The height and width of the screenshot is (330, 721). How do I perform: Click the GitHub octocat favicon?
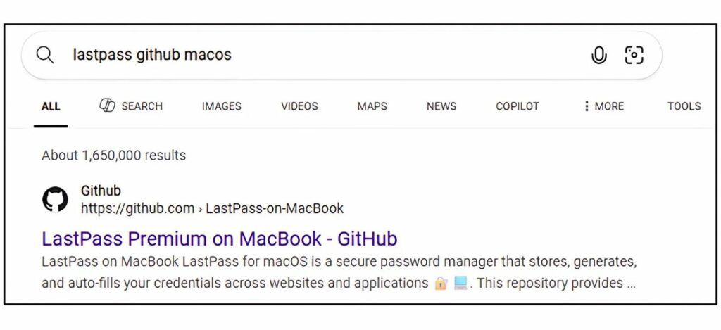click(55, 199)
